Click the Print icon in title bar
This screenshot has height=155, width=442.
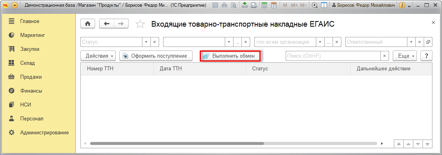pyautogui.click(x=224, y=5)
